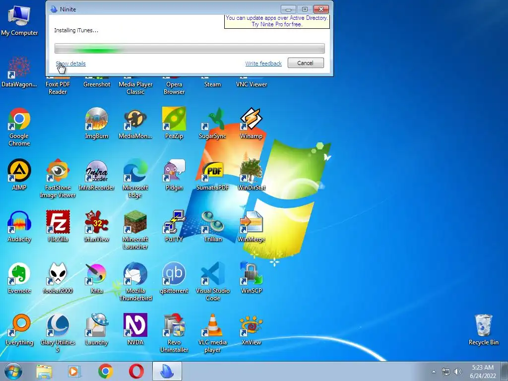The height and width of the screenshot is (381, 508).
Task: Switch to Ninite taskbar button
Action: point(167,372)
